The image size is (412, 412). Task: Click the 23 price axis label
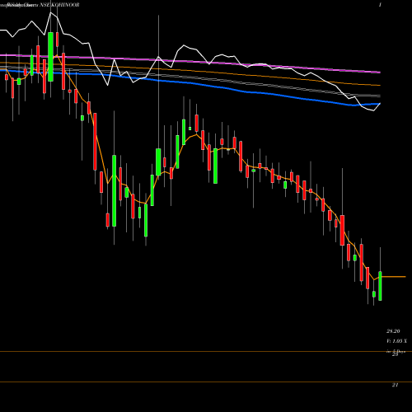(395, 354)
